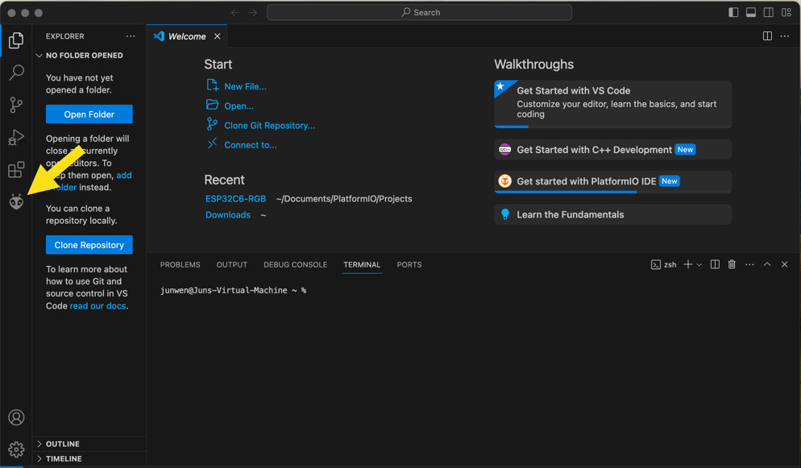The image size is (801, 468).
Task: Open recent project ESP32C6-RGB
Action: pos(235,198)
